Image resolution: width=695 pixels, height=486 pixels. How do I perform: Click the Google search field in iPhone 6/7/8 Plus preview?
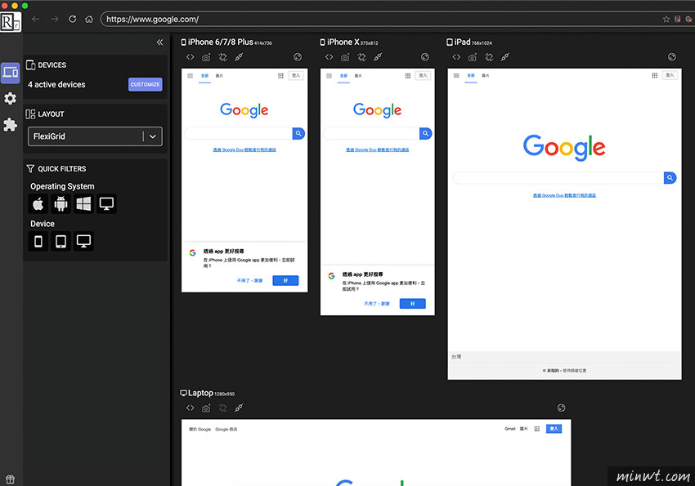point(239,133)
